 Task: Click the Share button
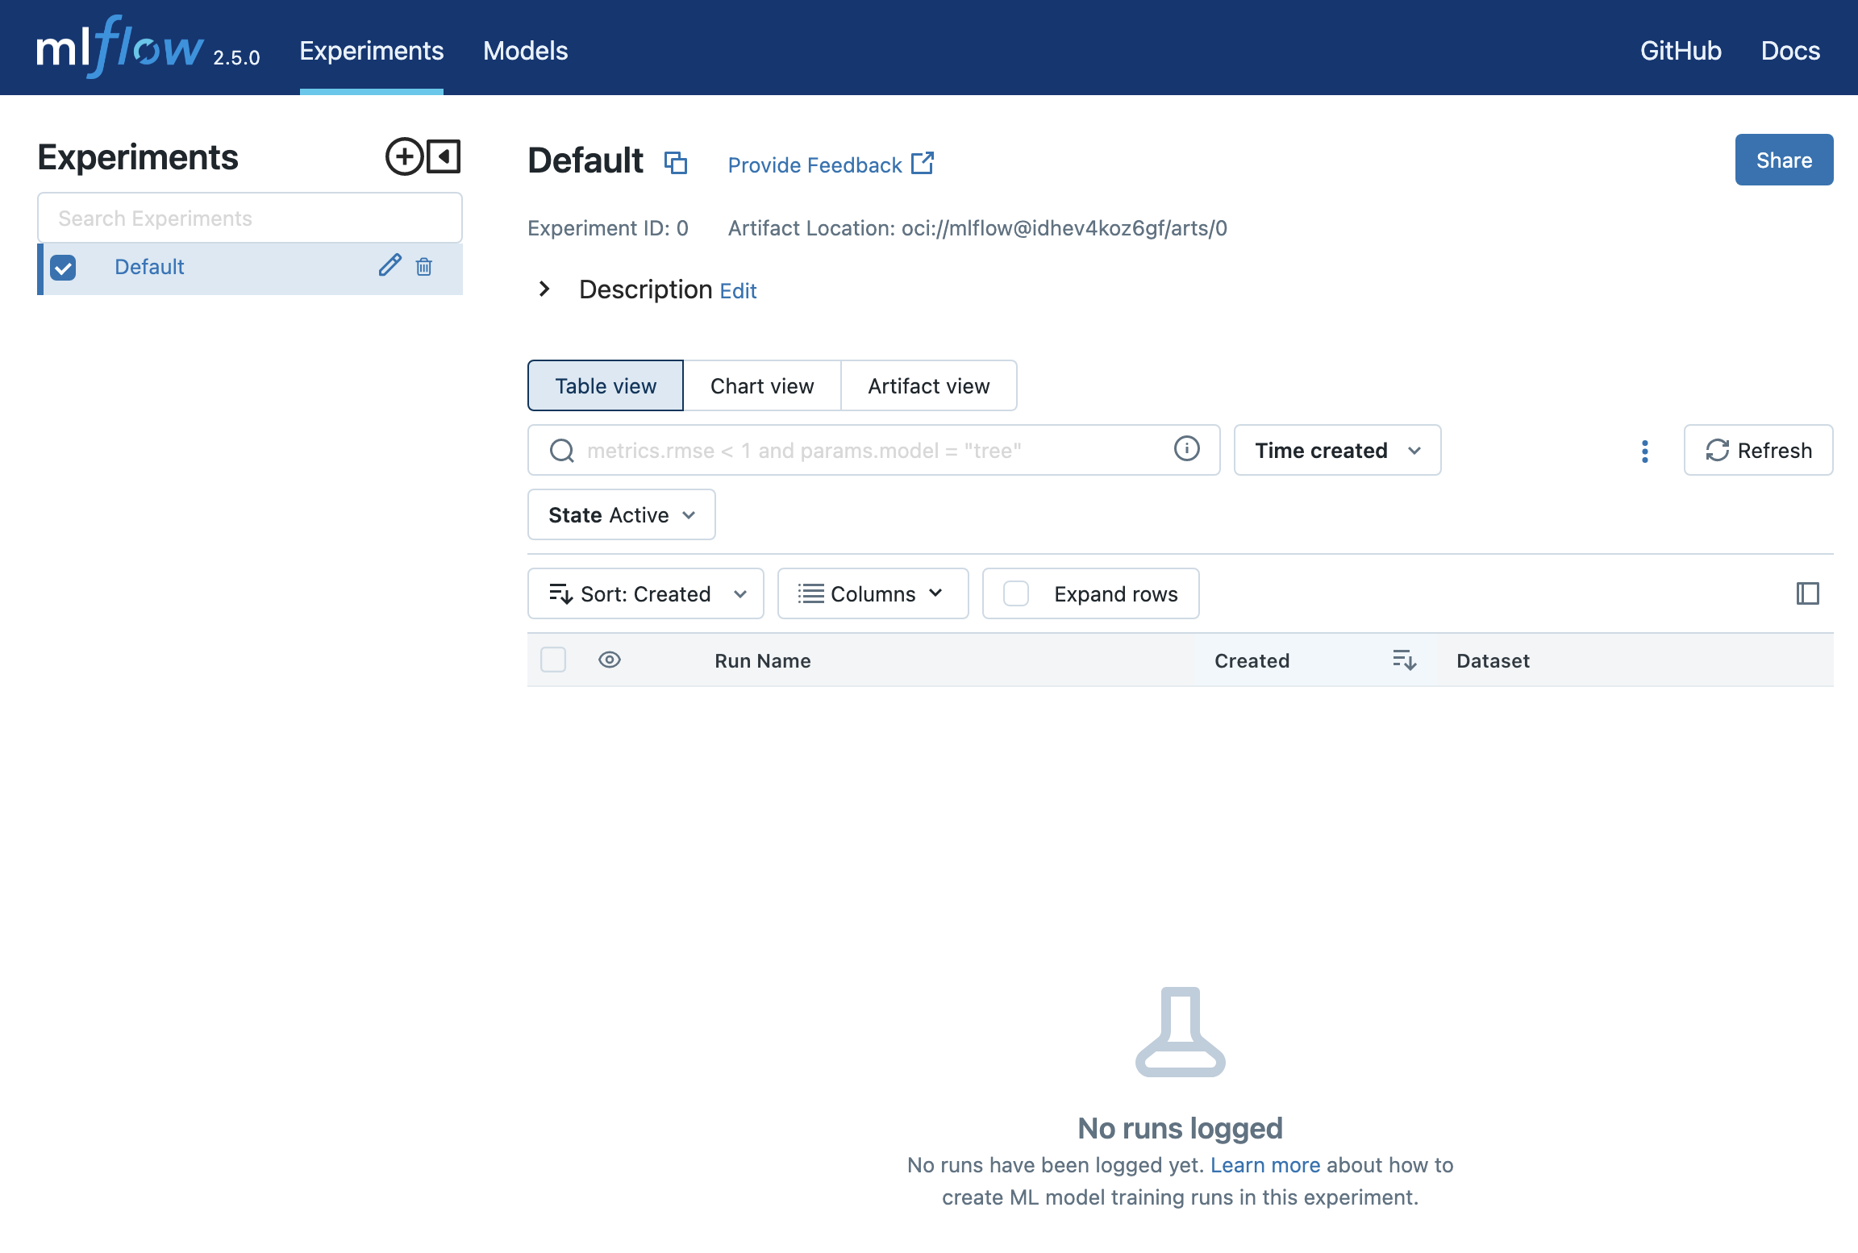tap(1784, 160)
